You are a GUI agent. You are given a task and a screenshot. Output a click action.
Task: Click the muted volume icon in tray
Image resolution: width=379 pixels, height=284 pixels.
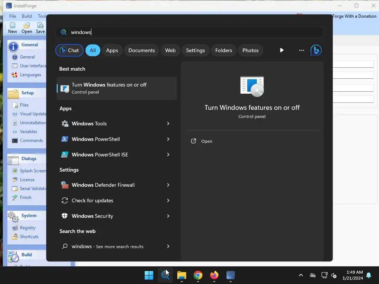[x=334, y=275]
